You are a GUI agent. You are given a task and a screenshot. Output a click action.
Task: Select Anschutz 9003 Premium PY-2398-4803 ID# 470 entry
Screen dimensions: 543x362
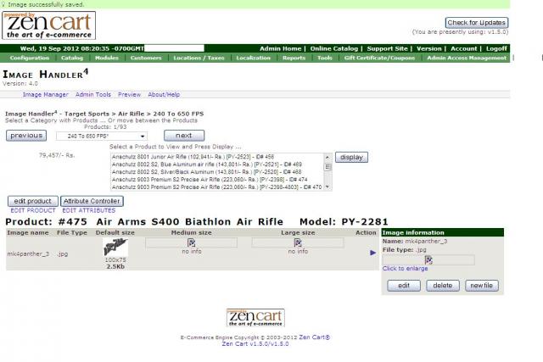coord(217,187)
